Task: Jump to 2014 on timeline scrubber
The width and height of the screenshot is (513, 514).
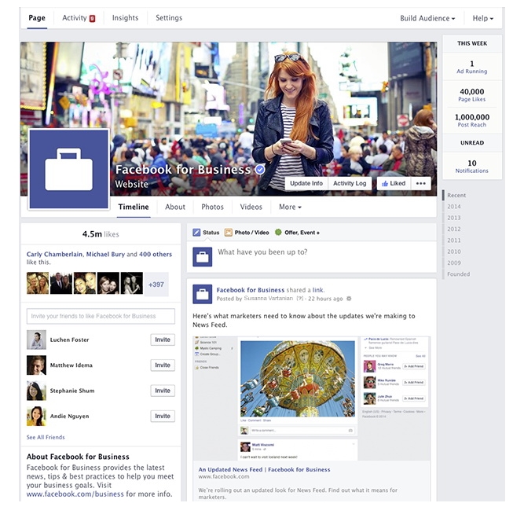Action: pos(454,207)
